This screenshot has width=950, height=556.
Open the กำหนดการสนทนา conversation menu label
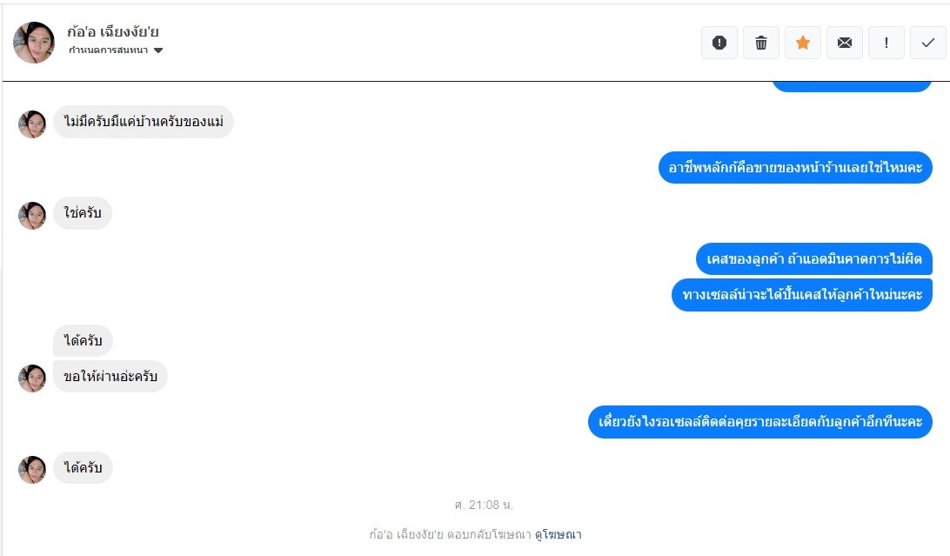click(109, 50)
